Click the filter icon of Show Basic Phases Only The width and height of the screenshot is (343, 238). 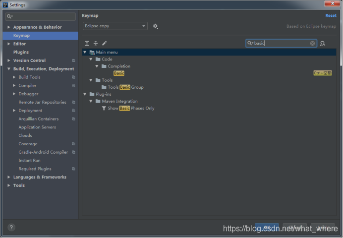pyautogui.click(x=104, y=108)
